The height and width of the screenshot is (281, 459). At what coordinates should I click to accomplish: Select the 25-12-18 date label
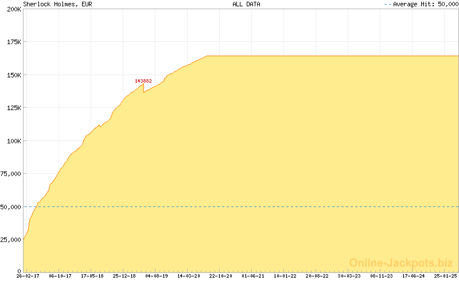coord(124,276)
